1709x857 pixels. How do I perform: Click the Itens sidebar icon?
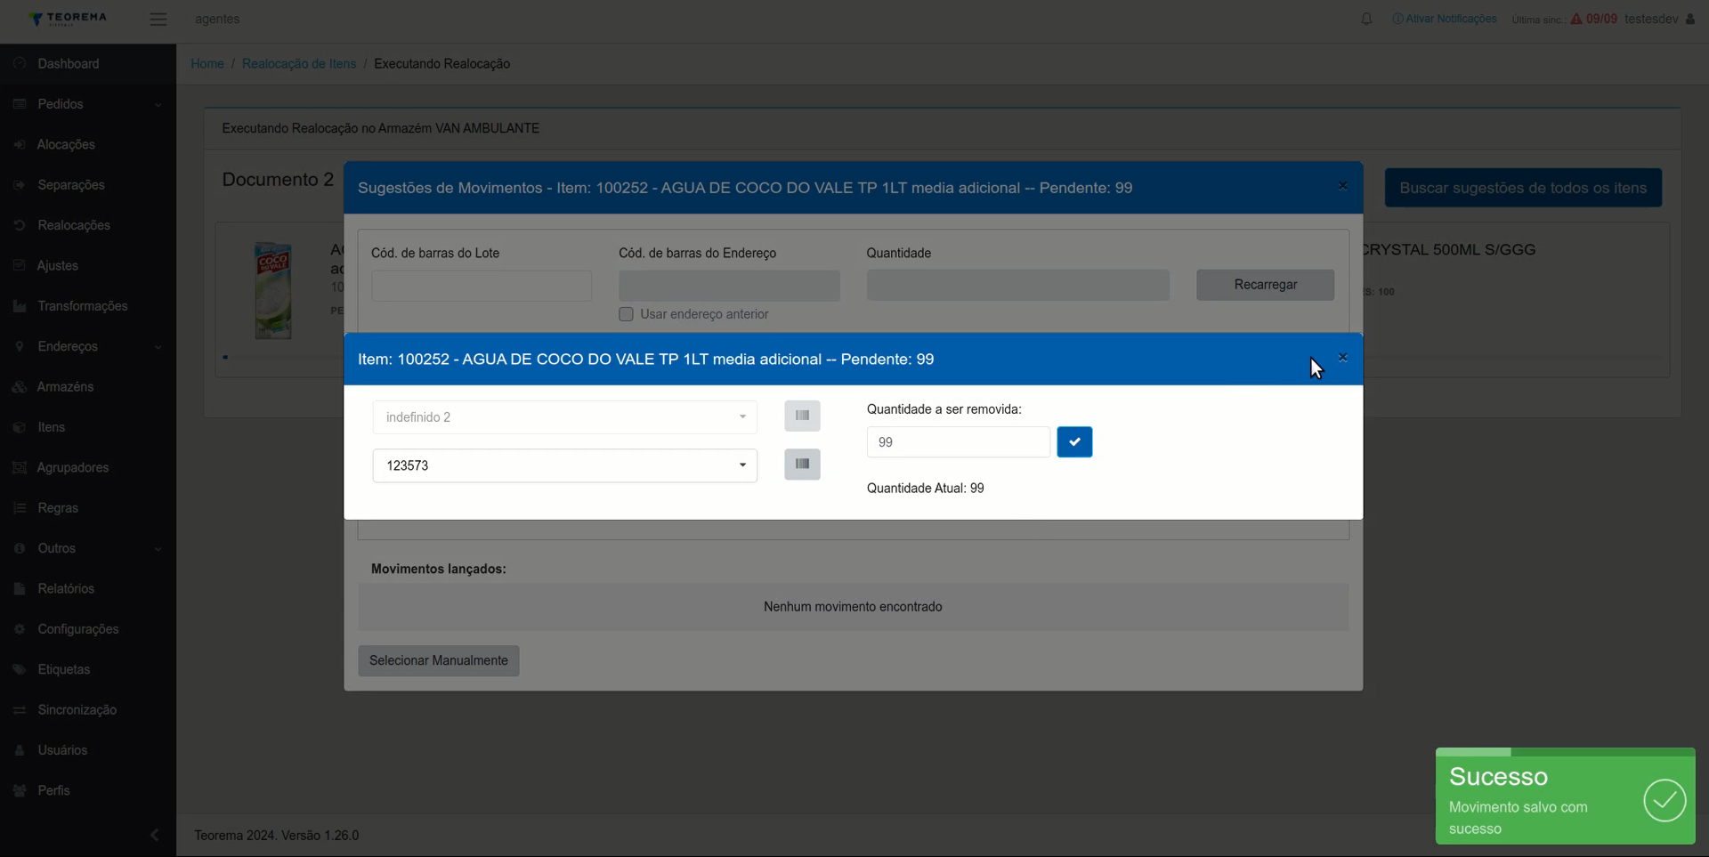(20, 427)
